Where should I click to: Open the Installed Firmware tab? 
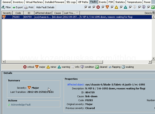tap(54, 2)
